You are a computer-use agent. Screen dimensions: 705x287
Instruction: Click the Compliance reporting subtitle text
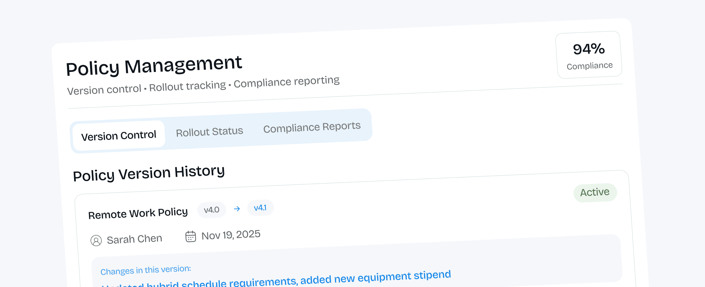[286, 82]
